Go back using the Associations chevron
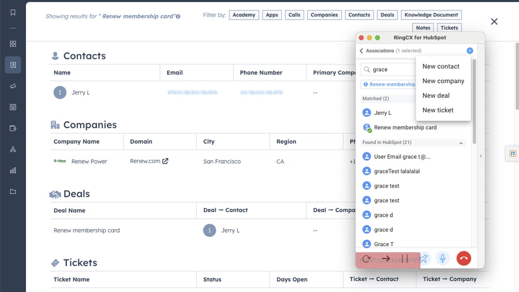519x292 pixels. (361, 51)
